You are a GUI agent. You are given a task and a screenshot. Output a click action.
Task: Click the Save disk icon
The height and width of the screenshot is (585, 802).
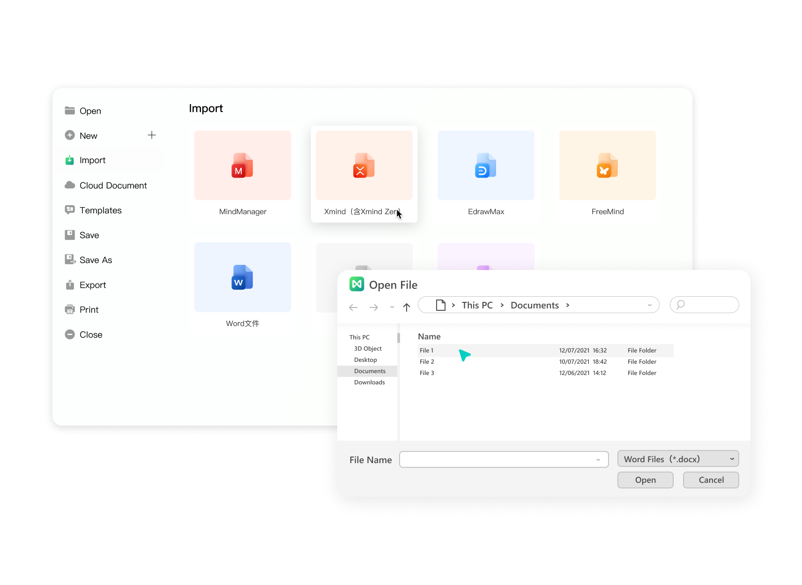pyautogui.click(x=70, y=235)
